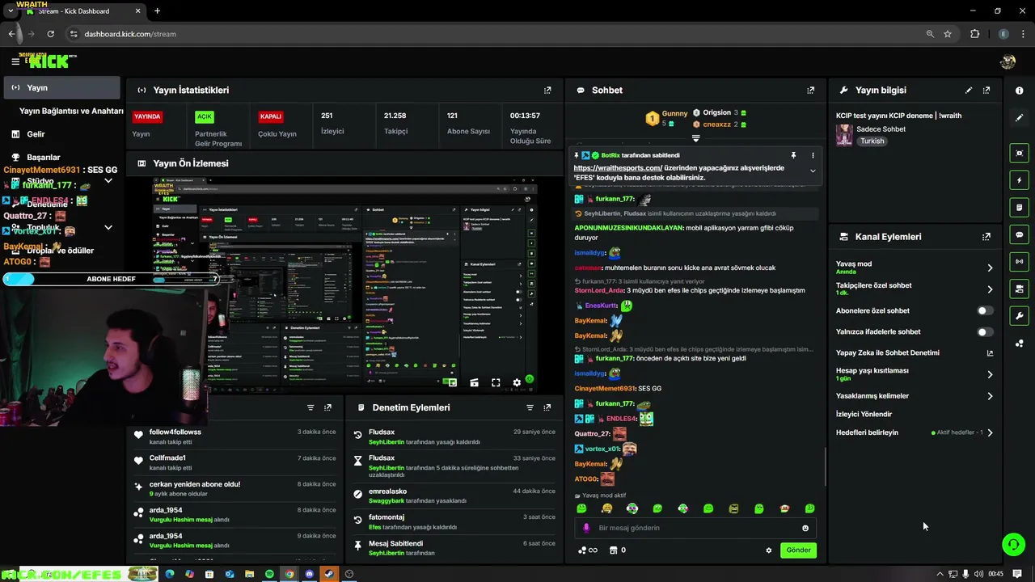The height and width of the screenshot is (582, 1035).
Task: Expand Yasaklanmış kelimeler settings
Action: coord(990,396)
